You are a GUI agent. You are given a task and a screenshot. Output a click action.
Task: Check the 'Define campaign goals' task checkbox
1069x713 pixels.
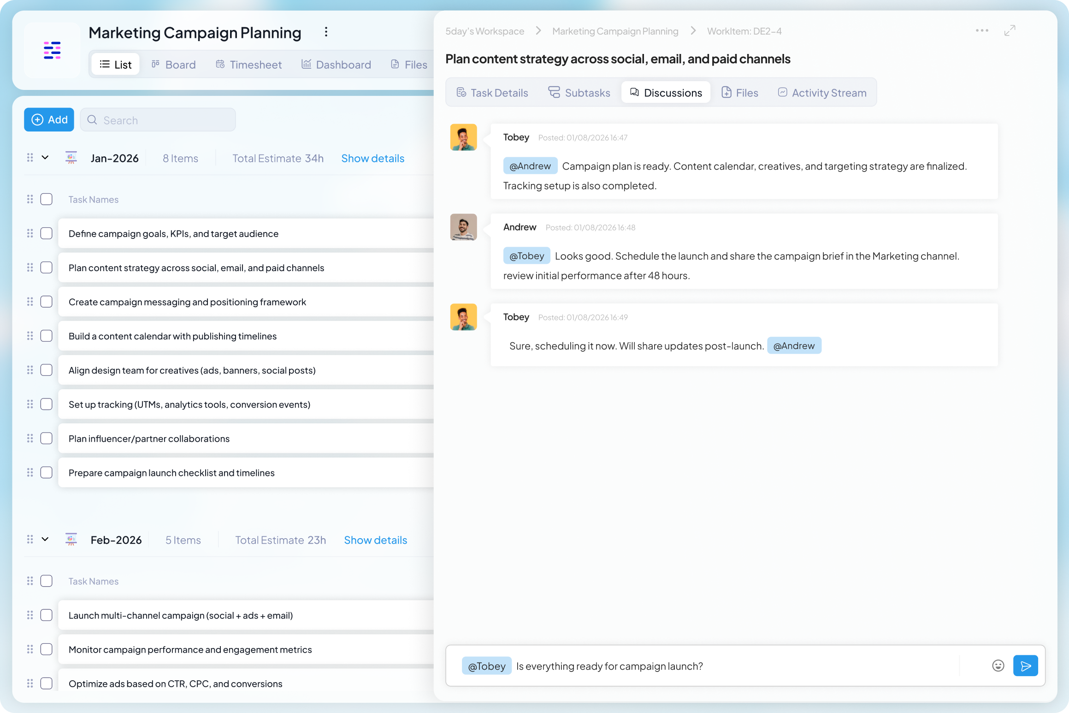pyautogui.click(x=47, y=233)
